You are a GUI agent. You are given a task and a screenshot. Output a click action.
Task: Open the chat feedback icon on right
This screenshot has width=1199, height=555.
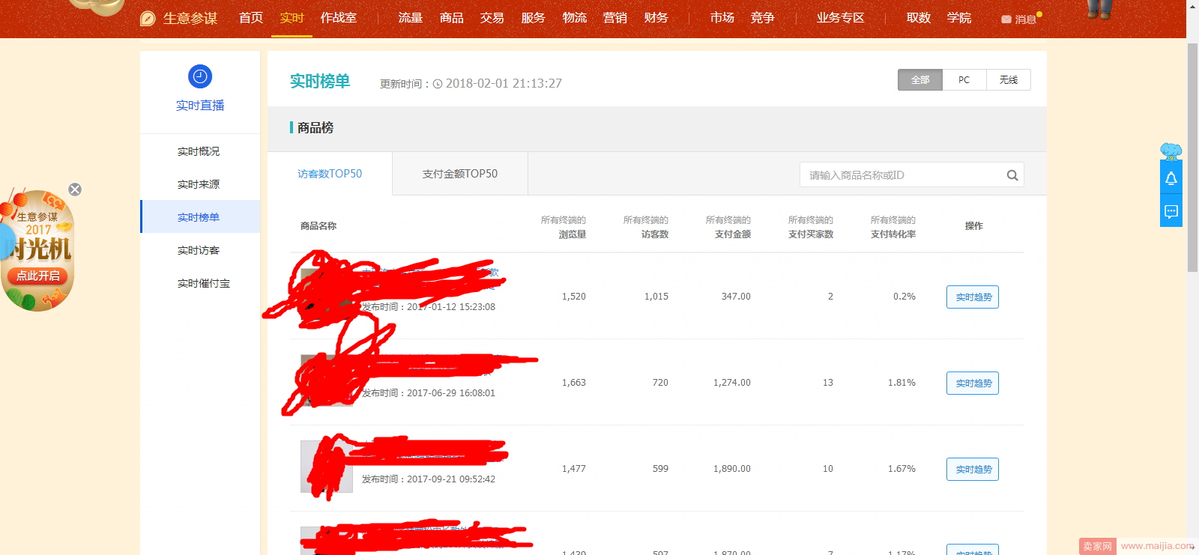pos(1171,211)
